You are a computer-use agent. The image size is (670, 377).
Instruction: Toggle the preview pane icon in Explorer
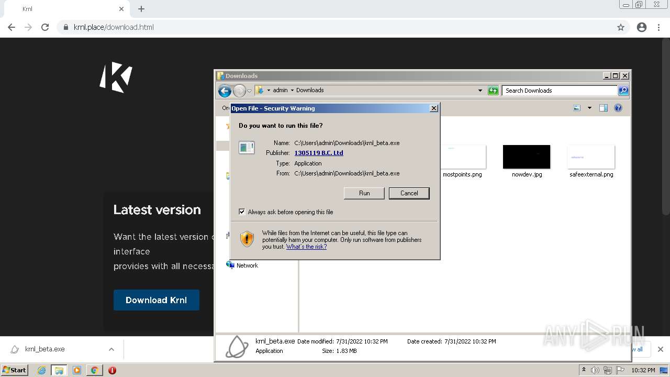(603, 108)
